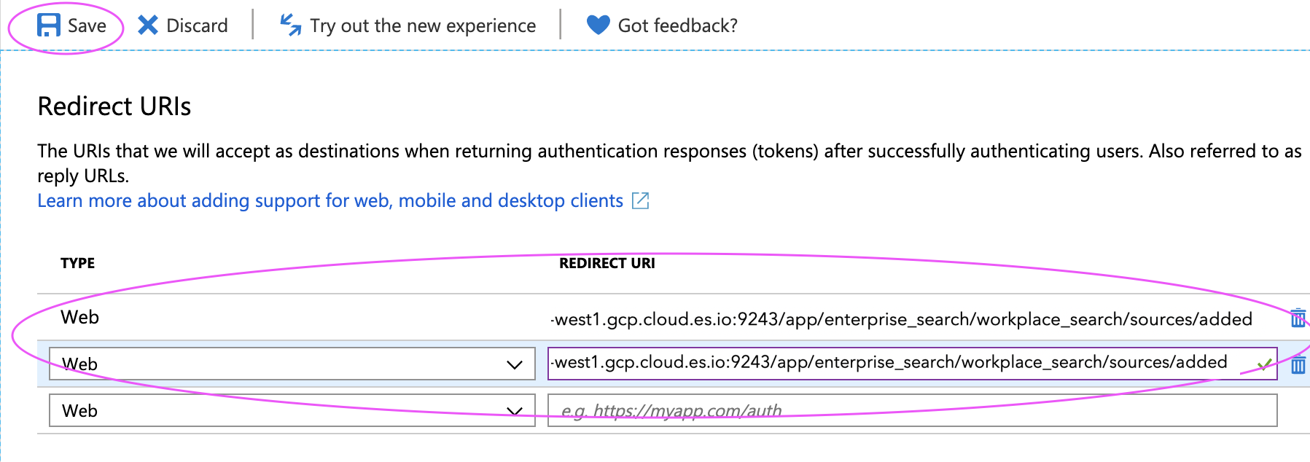Delete the first Web redirect URI row
The image size is (1310, 462).
point(1298,318)
